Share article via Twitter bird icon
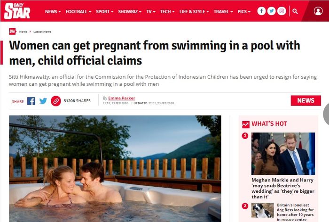Viewport: 329px width, 222px height. [x=43, y=101]
